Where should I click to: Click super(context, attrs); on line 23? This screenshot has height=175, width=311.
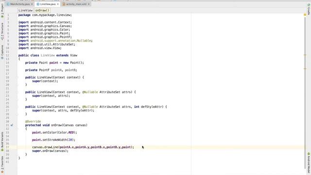coord(51,96)
